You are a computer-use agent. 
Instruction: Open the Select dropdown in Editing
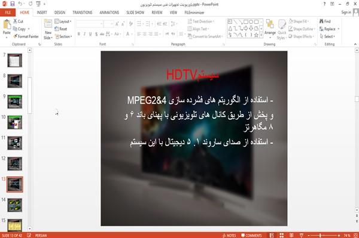pyautogui.click(x=327, y=36)
